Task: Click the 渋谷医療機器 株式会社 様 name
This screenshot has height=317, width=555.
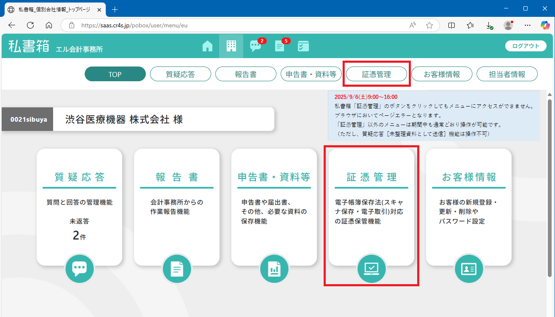Action: [x=124, y=119]
